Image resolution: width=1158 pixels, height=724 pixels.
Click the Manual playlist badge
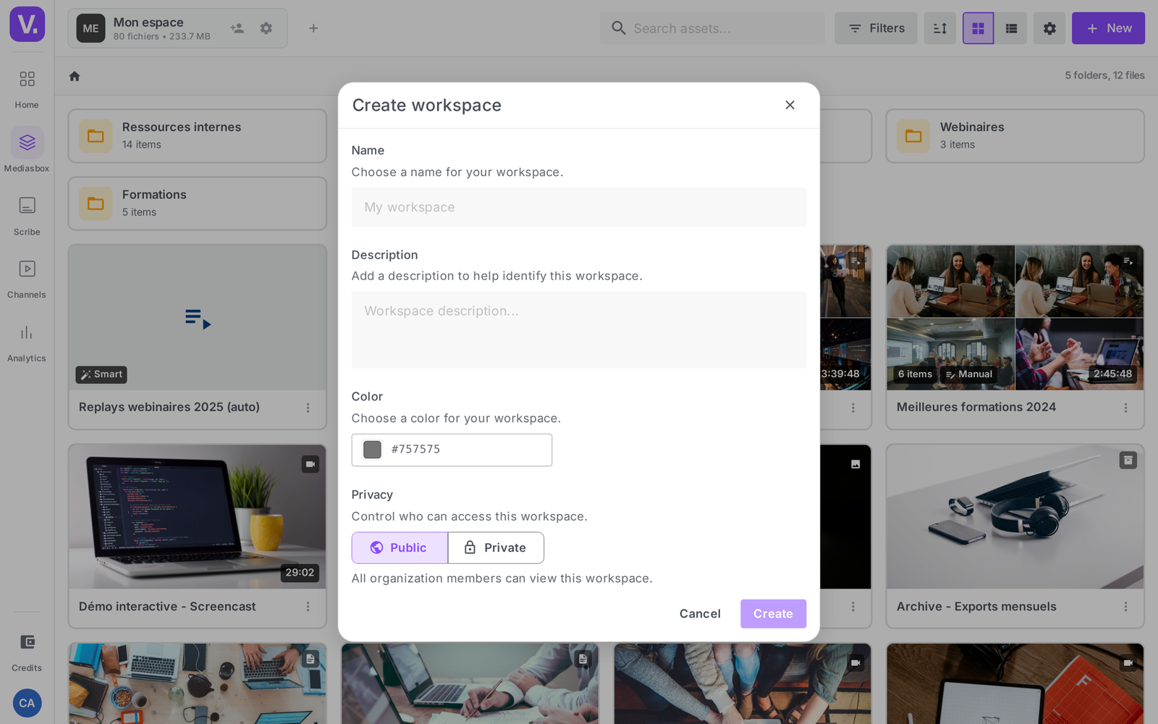pos(969,374)
